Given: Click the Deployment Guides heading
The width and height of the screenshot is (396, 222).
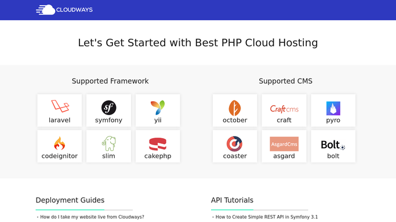Looking at the screenshot, I should click(x=70, y=200).
